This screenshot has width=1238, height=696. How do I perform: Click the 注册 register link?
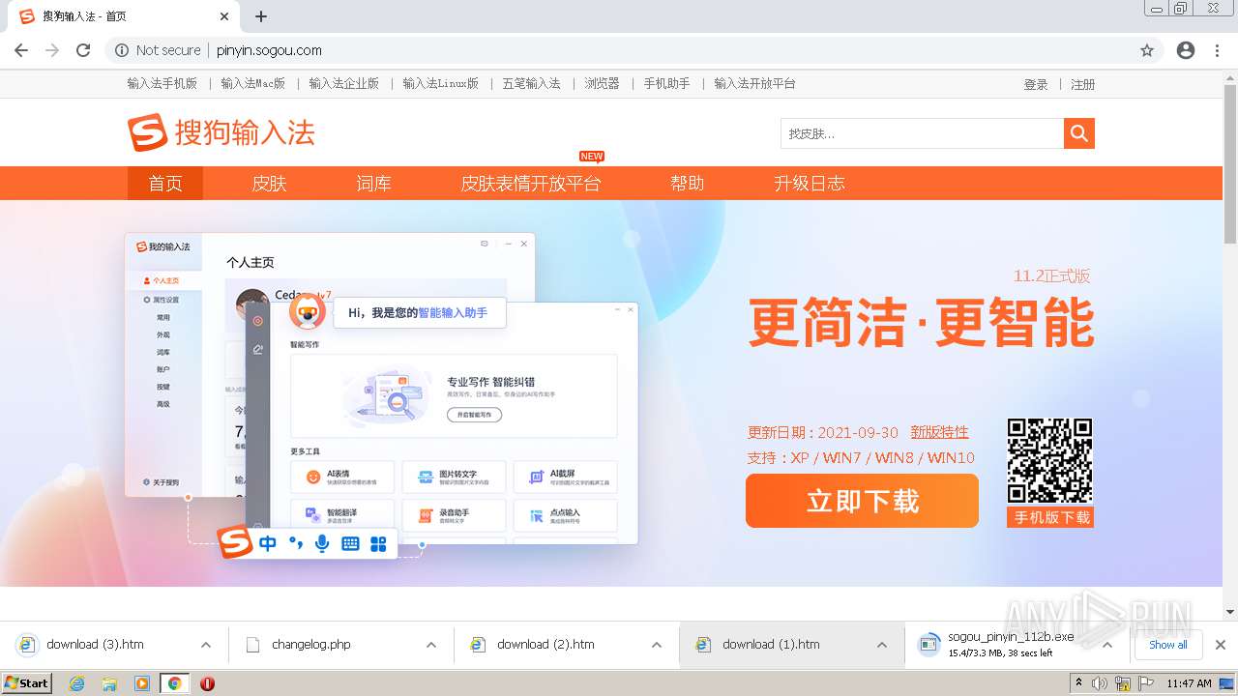1083,84
